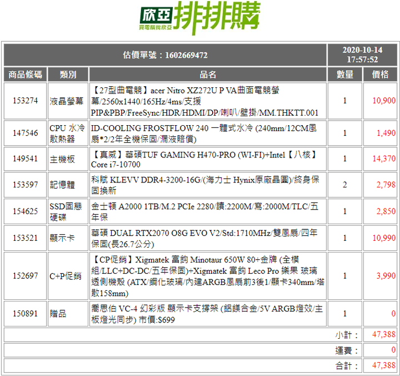Click quantity 1 in the 主機板 row

click(x=345, y=159)
